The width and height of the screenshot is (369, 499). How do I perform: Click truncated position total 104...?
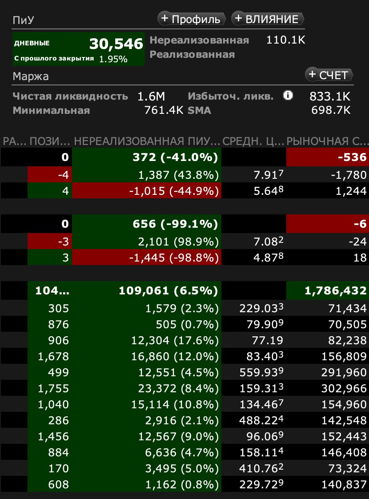(x=50, y=290)
